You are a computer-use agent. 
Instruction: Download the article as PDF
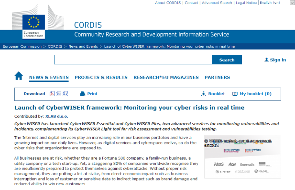52,93
